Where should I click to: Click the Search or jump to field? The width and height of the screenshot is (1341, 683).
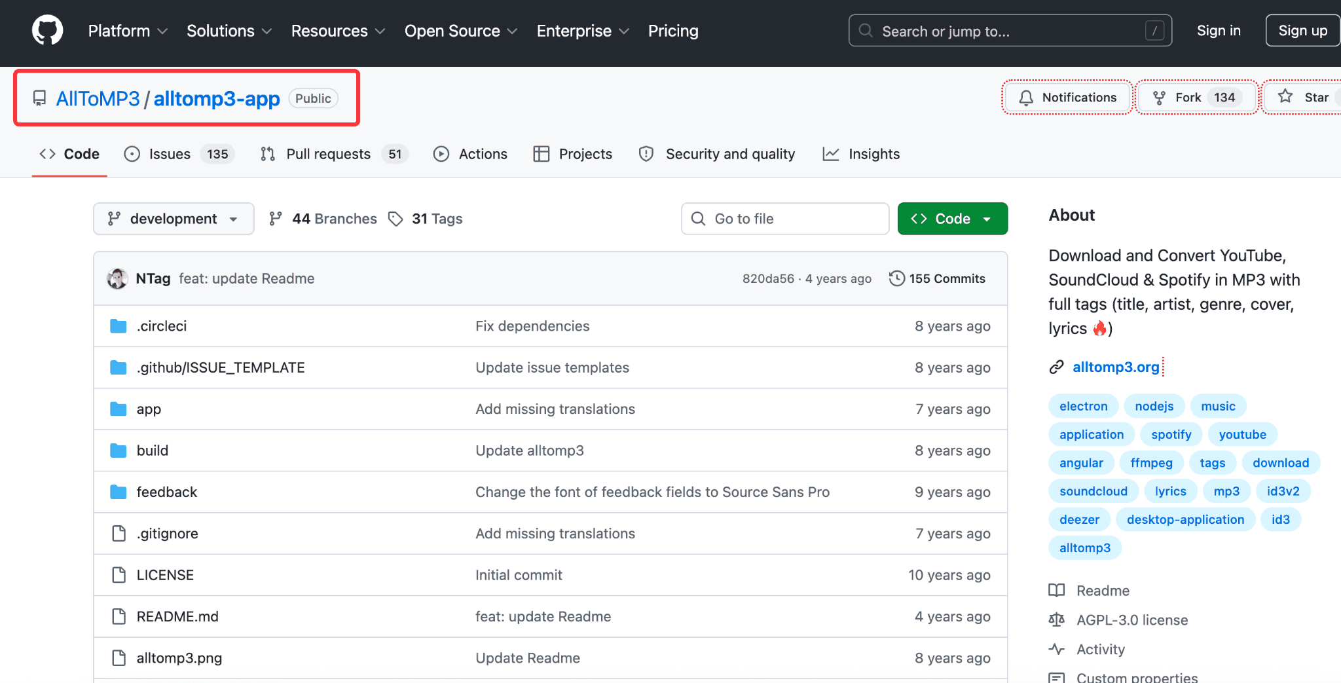click(x=1010, y=31)
